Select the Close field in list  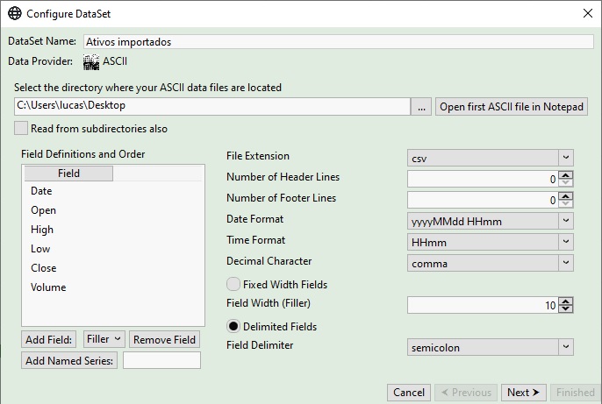click(x=43, y=268)
